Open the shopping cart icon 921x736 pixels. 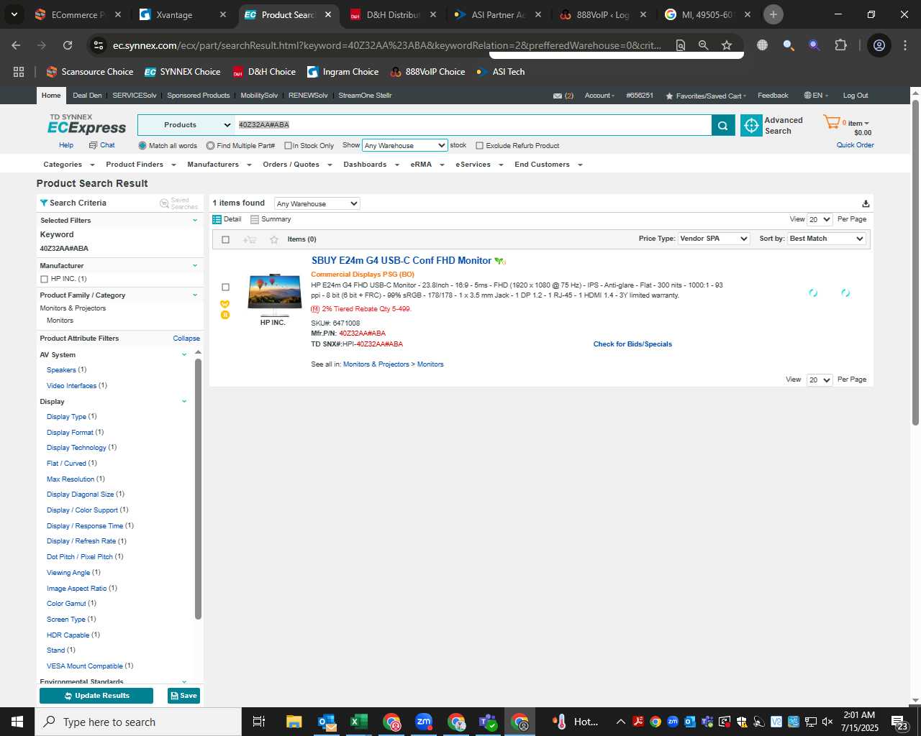coord(832,123)
